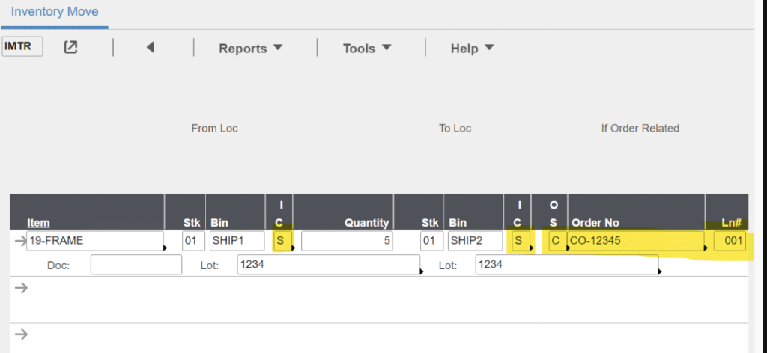Click the empty Doc field

pos(136,265)
